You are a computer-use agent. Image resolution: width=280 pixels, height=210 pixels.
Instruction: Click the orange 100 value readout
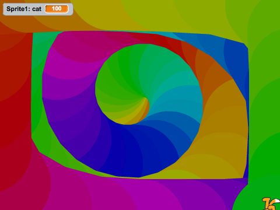[x=57, y=9]
